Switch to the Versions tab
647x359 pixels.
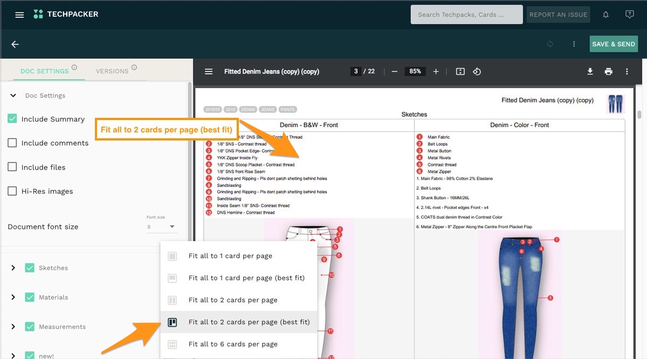(112, 71)
